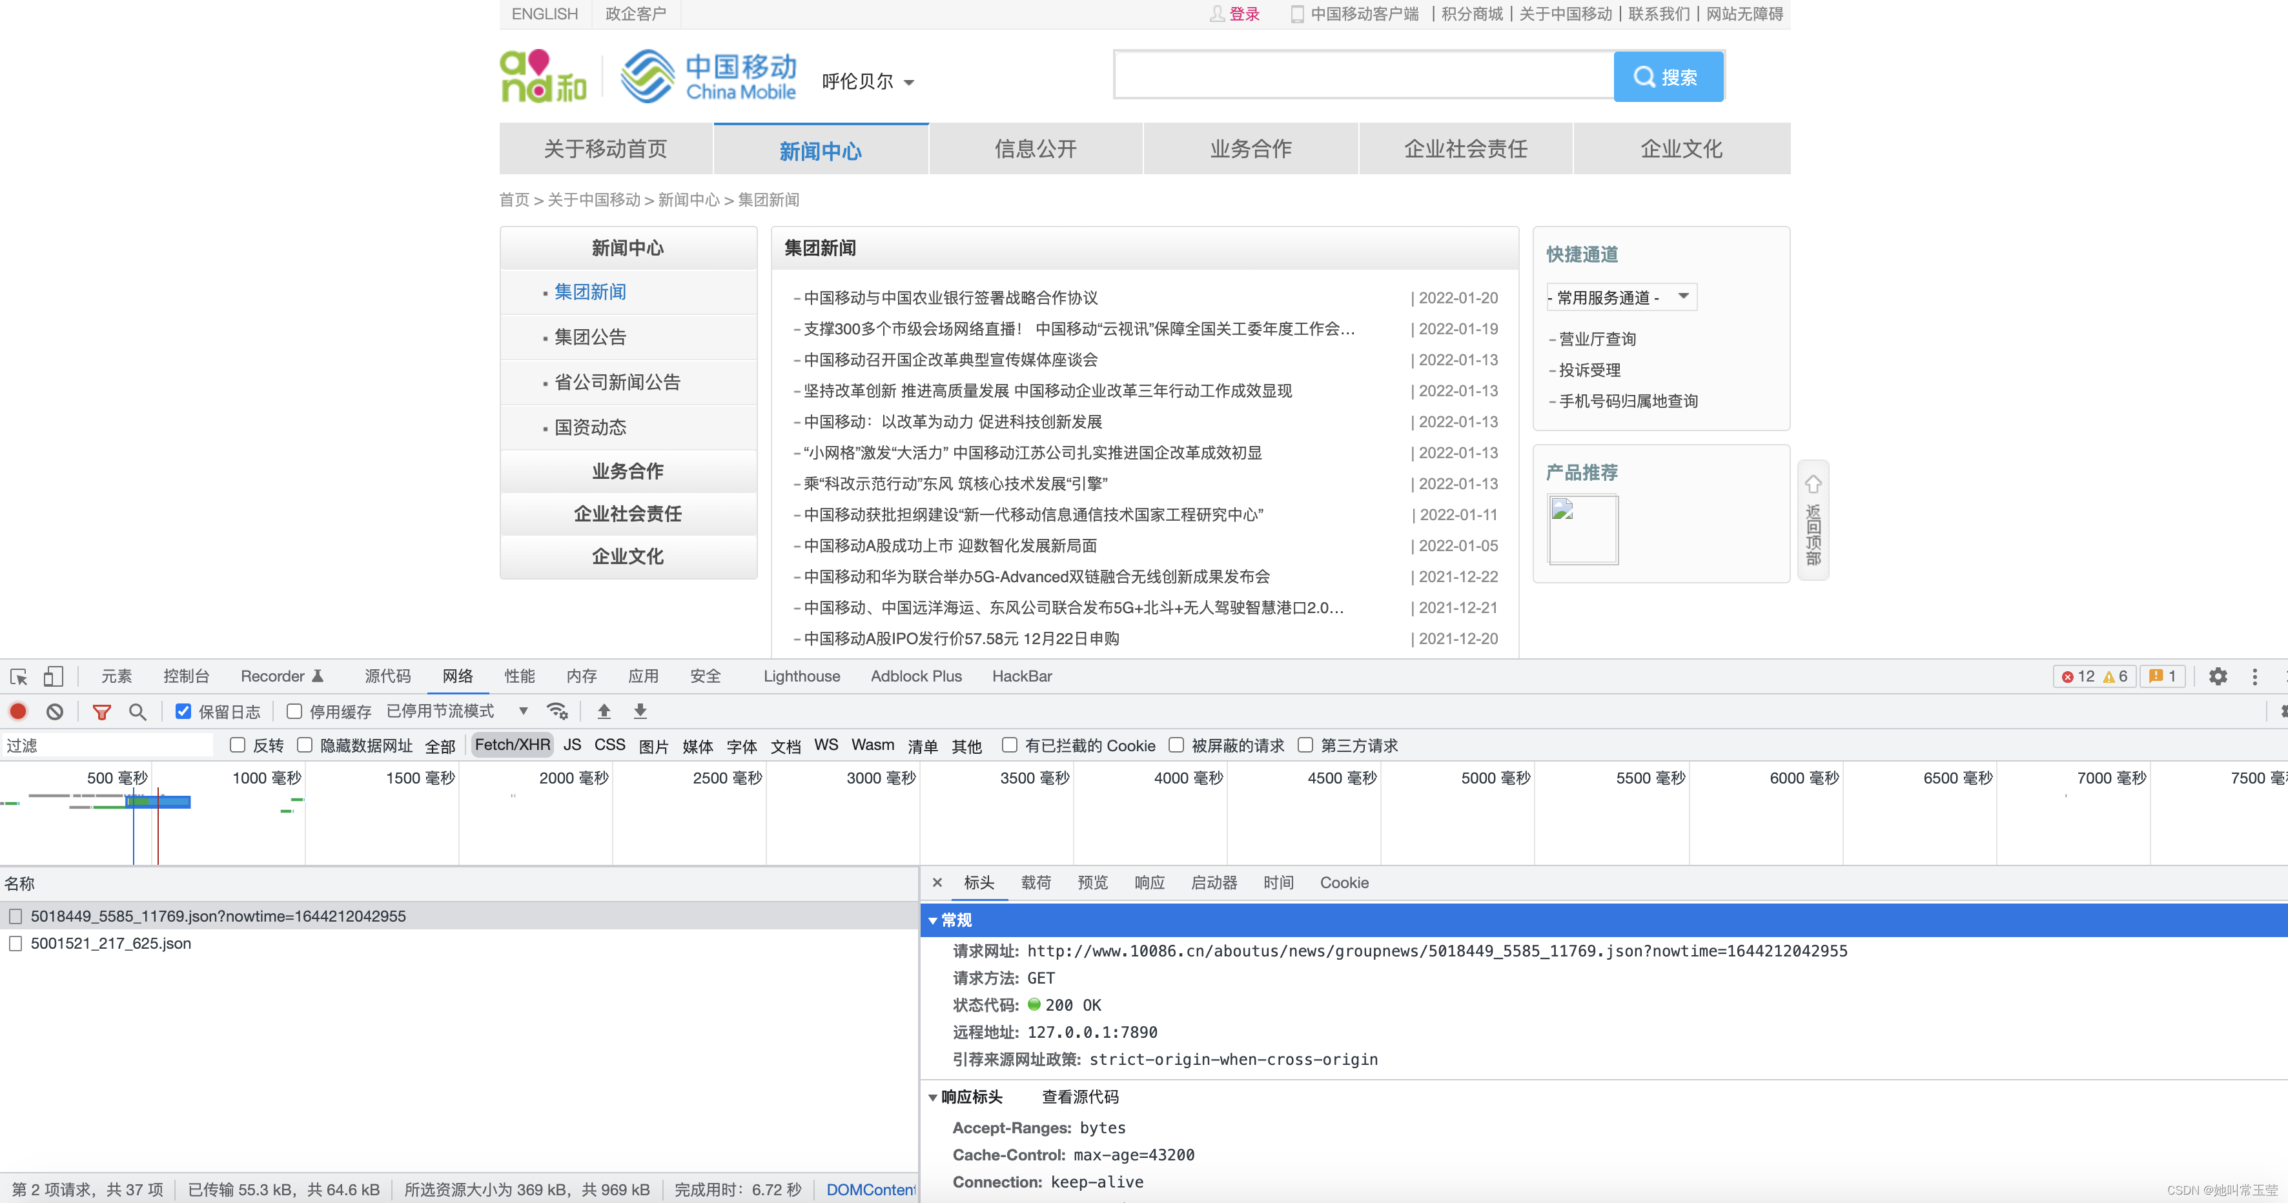The width and height of the screenshot is (2288, 1203).
Task: Click the 产品推荐 broken image thumbnail
Action: pos(1583,529)
